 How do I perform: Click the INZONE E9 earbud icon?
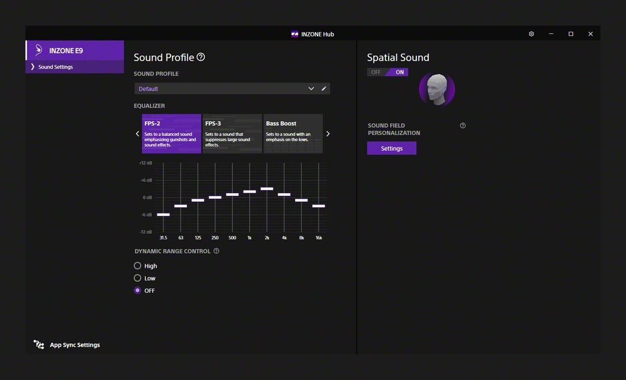pyautogui.click(x=39, y=51)
